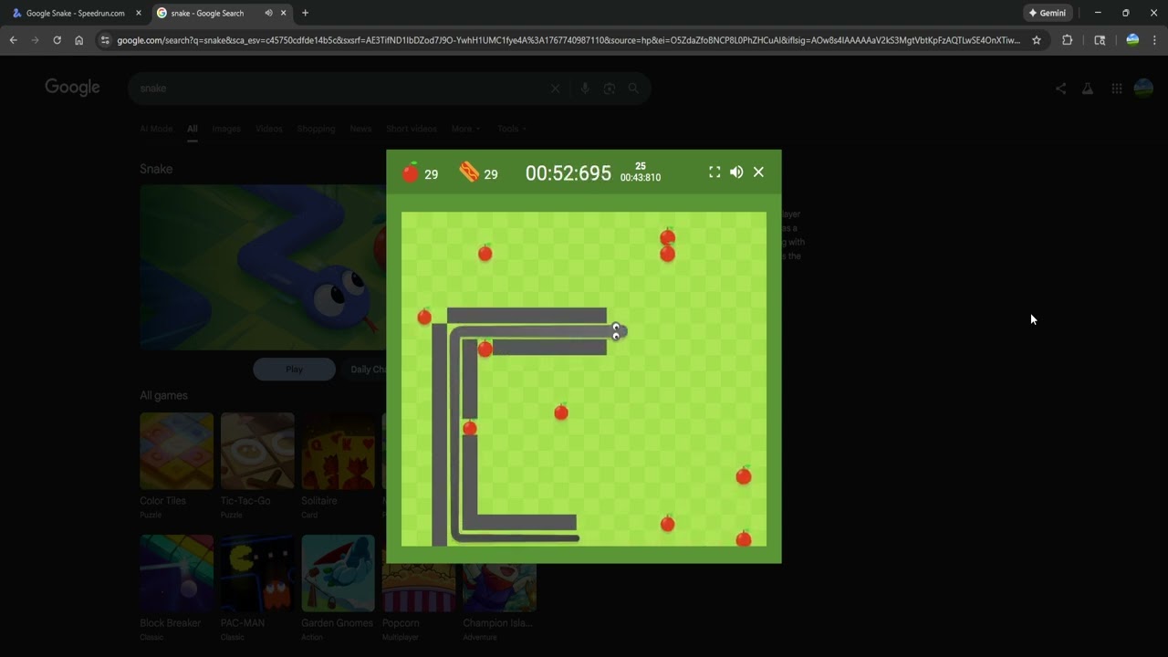Go forward in browser history

pyautogui.click(x=35, y=40)
